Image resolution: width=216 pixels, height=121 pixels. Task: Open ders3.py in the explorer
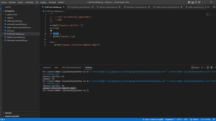pyautogui.click(x=21, y=31)
